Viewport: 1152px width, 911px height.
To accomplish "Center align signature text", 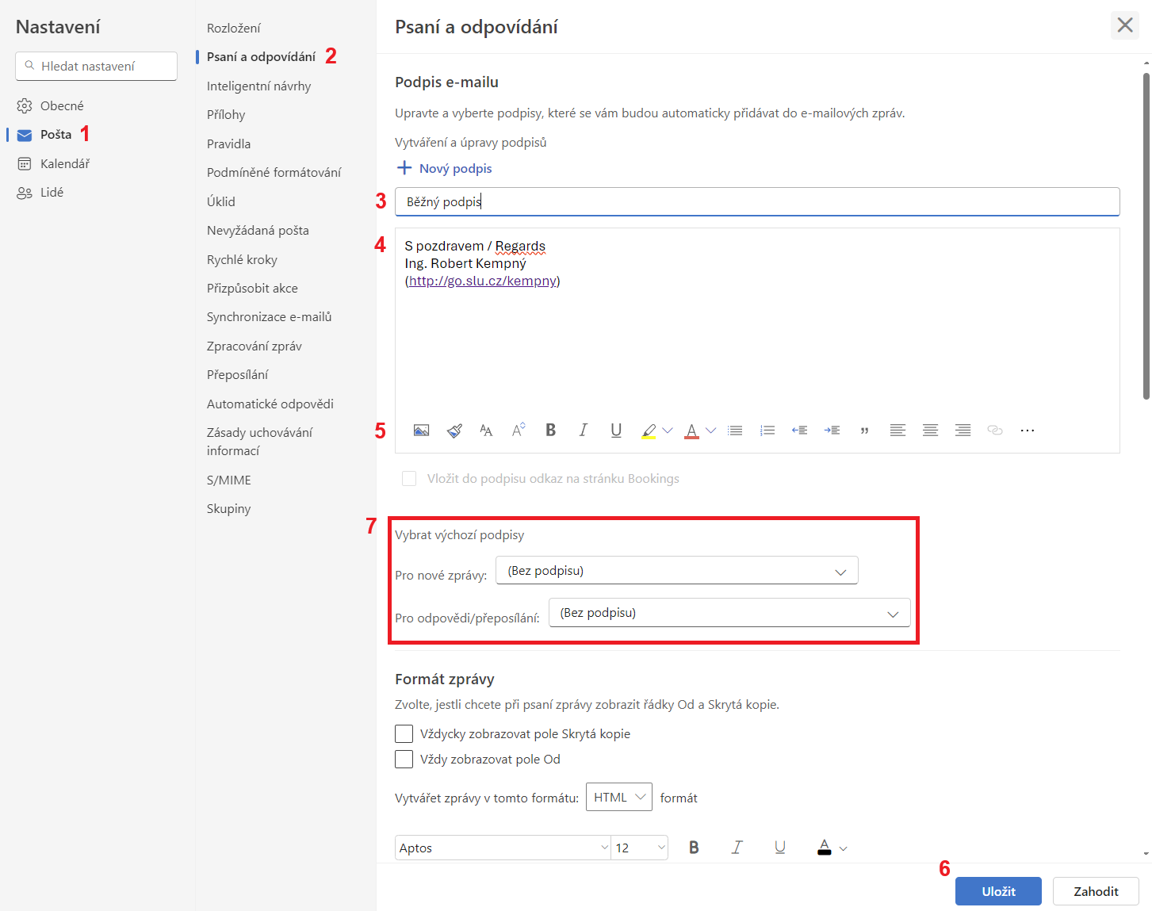I will click(930, 431).
